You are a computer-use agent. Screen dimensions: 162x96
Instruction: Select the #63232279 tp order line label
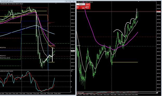[3, 47]
